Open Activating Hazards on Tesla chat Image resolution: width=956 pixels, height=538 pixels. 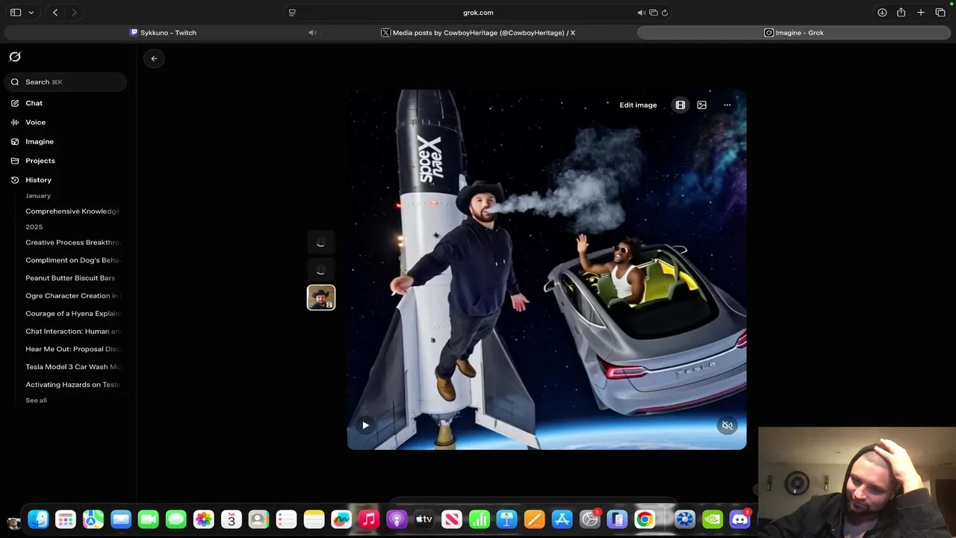72,385
